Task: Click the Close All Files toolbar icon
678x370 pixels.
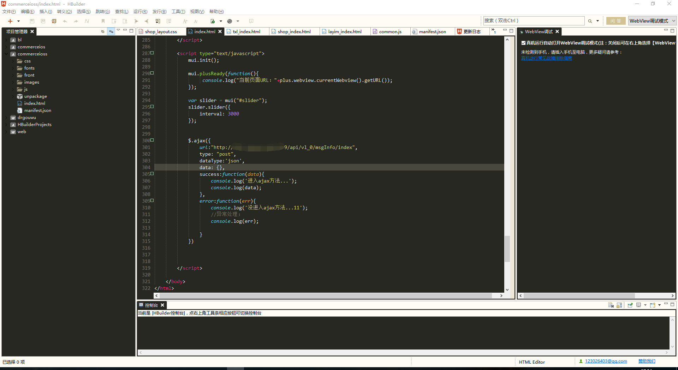Action: point(54,21)
